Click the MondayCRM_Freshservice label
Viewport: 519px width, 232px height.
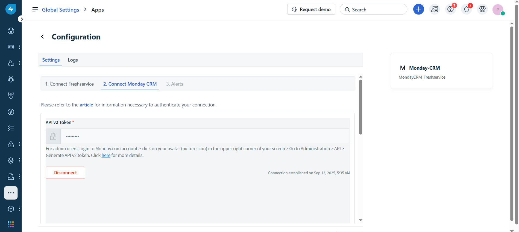(x=422, y=77)
